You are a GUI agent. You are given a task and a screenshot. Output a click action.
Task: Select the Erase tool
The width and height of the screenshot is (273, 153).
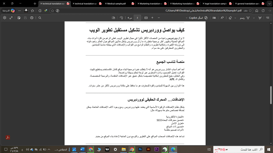pyautogui.click(x=230, y=18)
